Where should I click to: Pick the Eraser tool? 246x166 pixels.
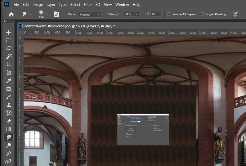point(8,121)
